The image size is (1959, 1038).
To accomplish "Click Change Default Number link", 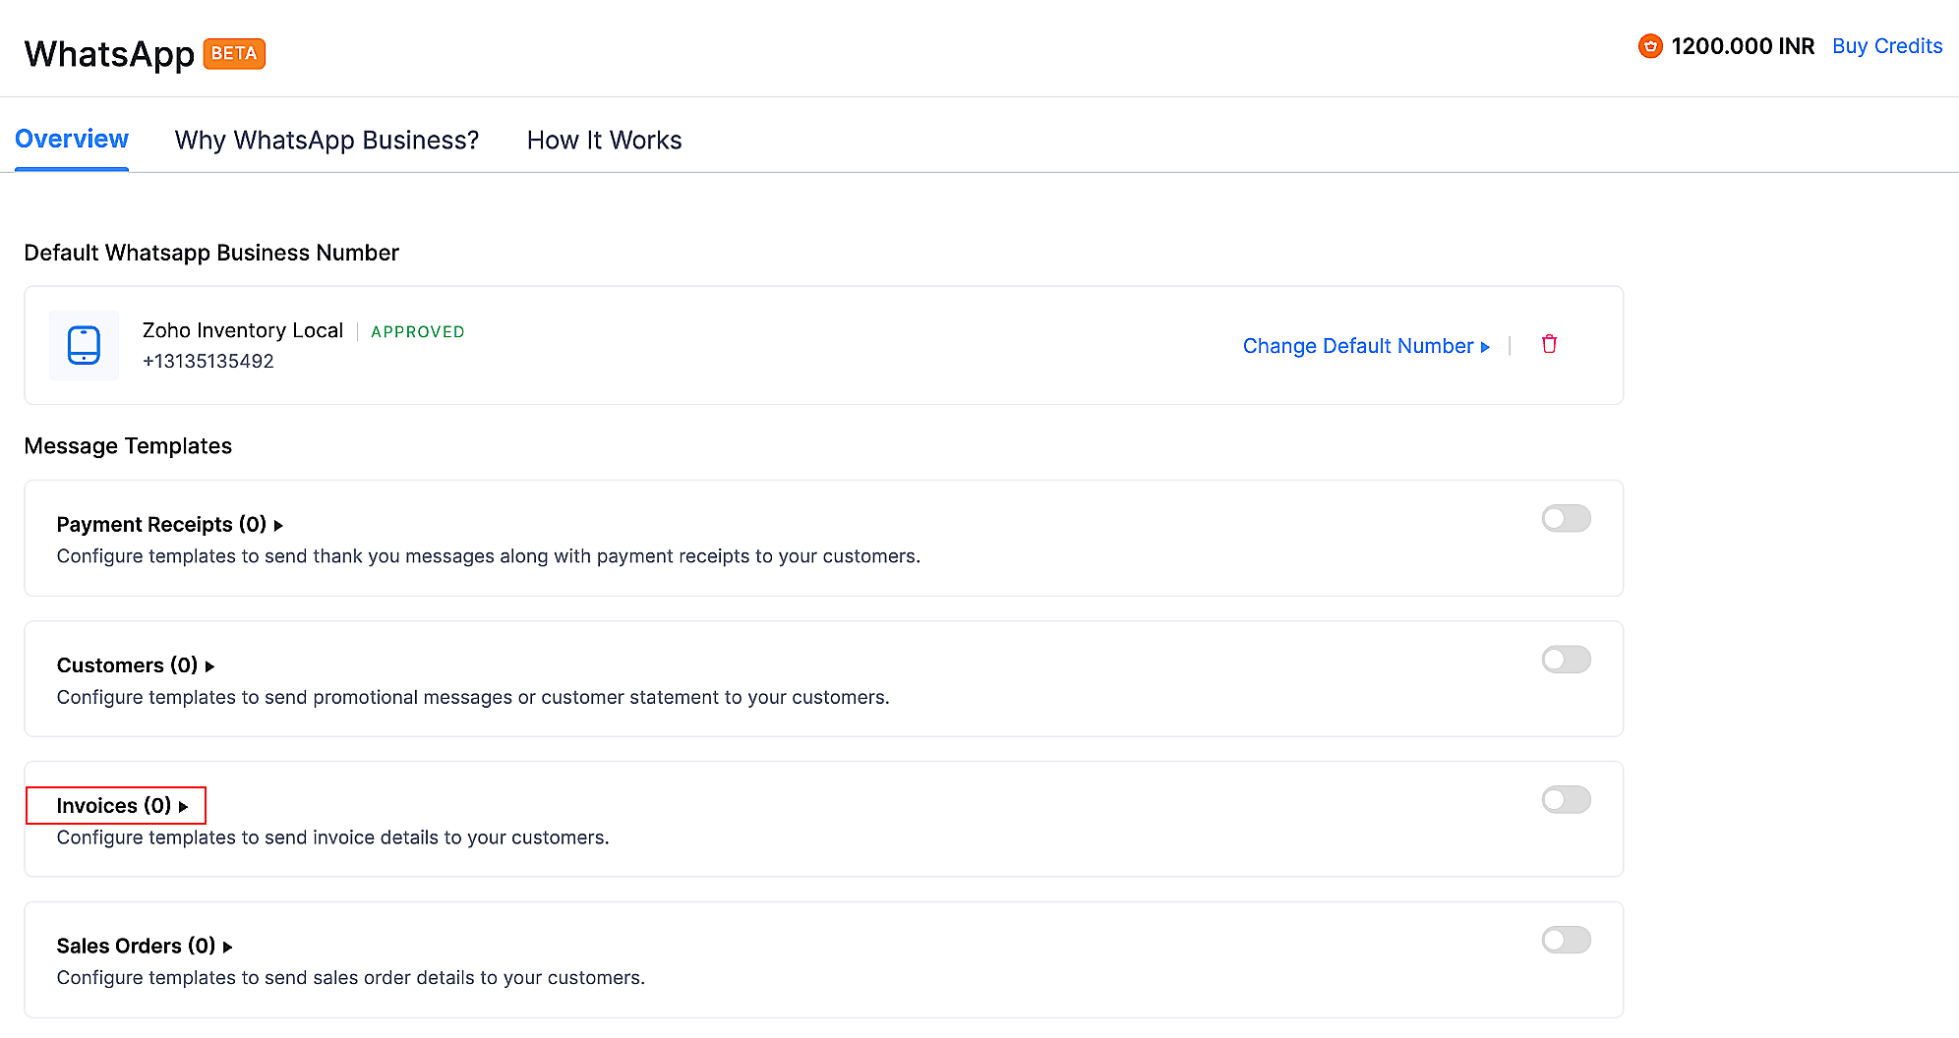I will pos(1357,346).
